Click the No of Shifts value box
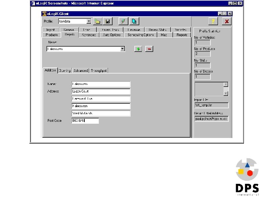The width and height of the screenshot is (271, 203). click(202, 65)
